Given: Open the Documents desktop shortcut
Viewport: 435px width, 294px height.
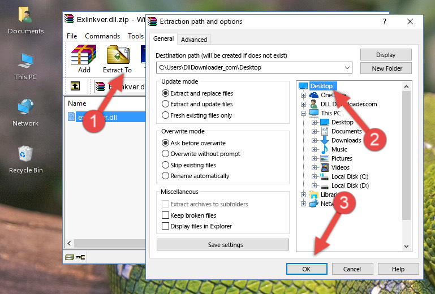Looking at the screenshot, I should click(25, 20).
